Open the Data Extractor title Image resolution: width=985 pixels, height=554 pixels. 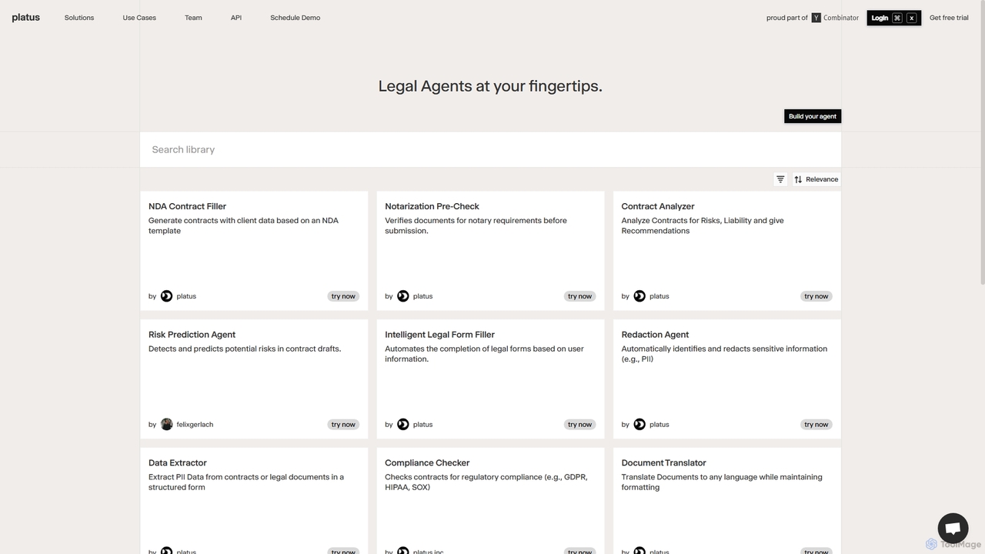pos(178,462)
